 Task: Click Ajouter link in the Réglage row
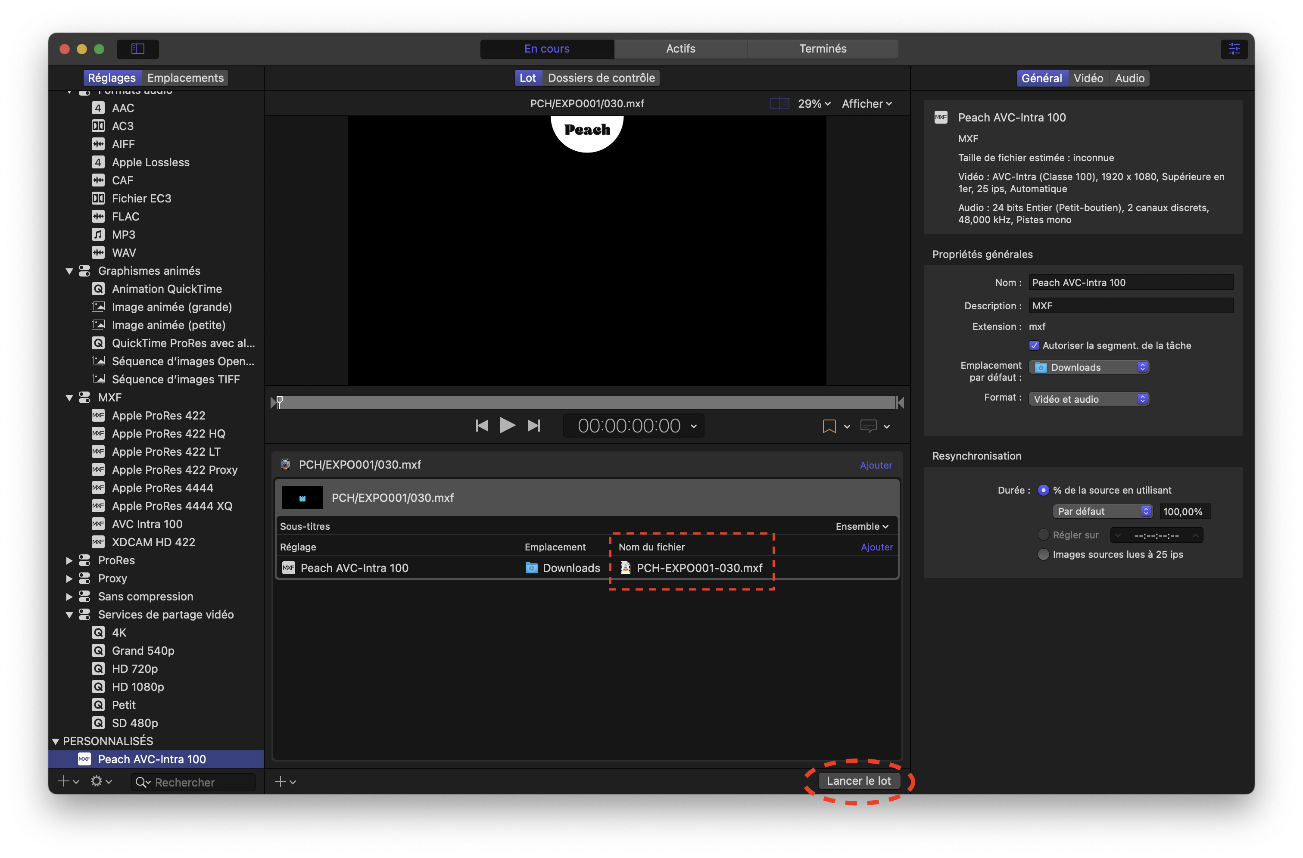point(876,547)
